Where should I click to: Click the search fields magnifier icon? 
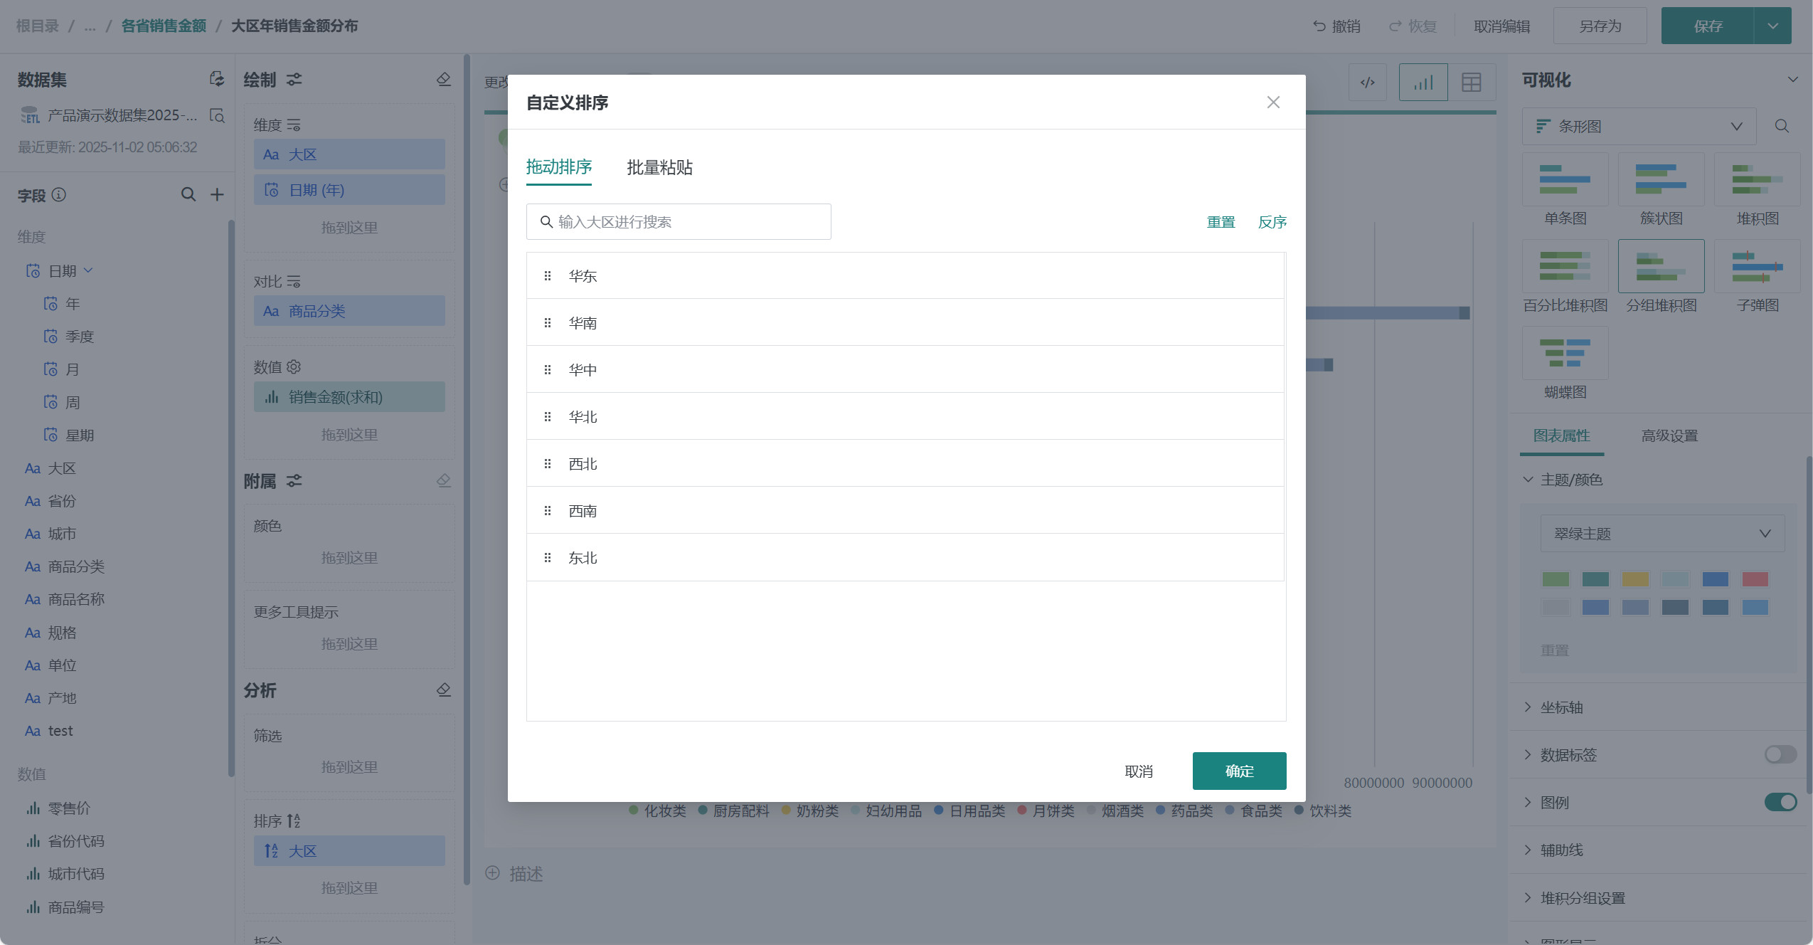click(x=188, y=194)
